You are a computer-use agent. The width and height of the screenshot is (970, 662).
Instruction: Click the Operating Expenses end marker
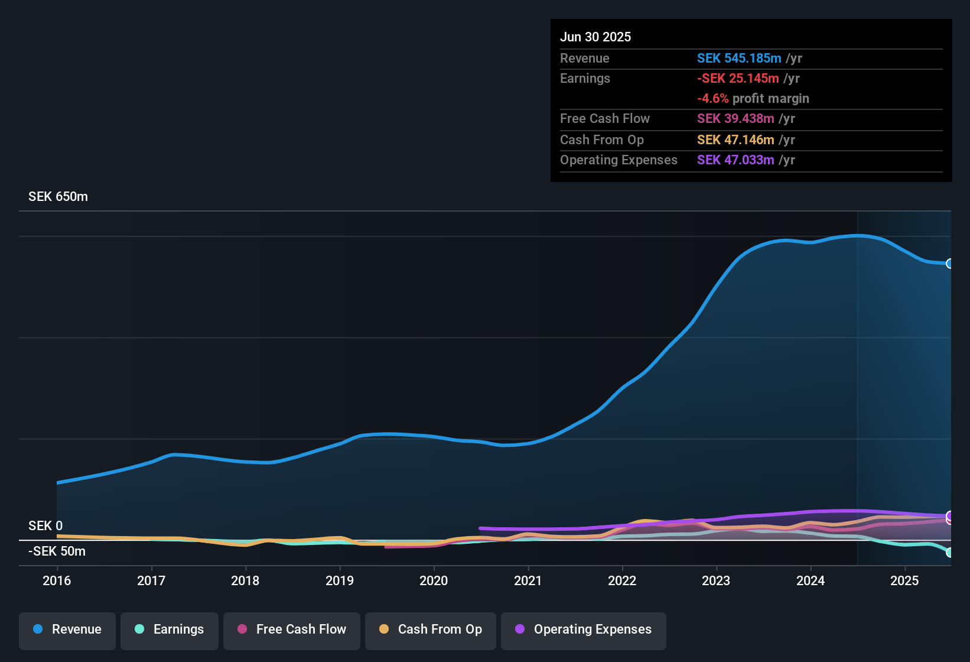click(x=950, y=516)
